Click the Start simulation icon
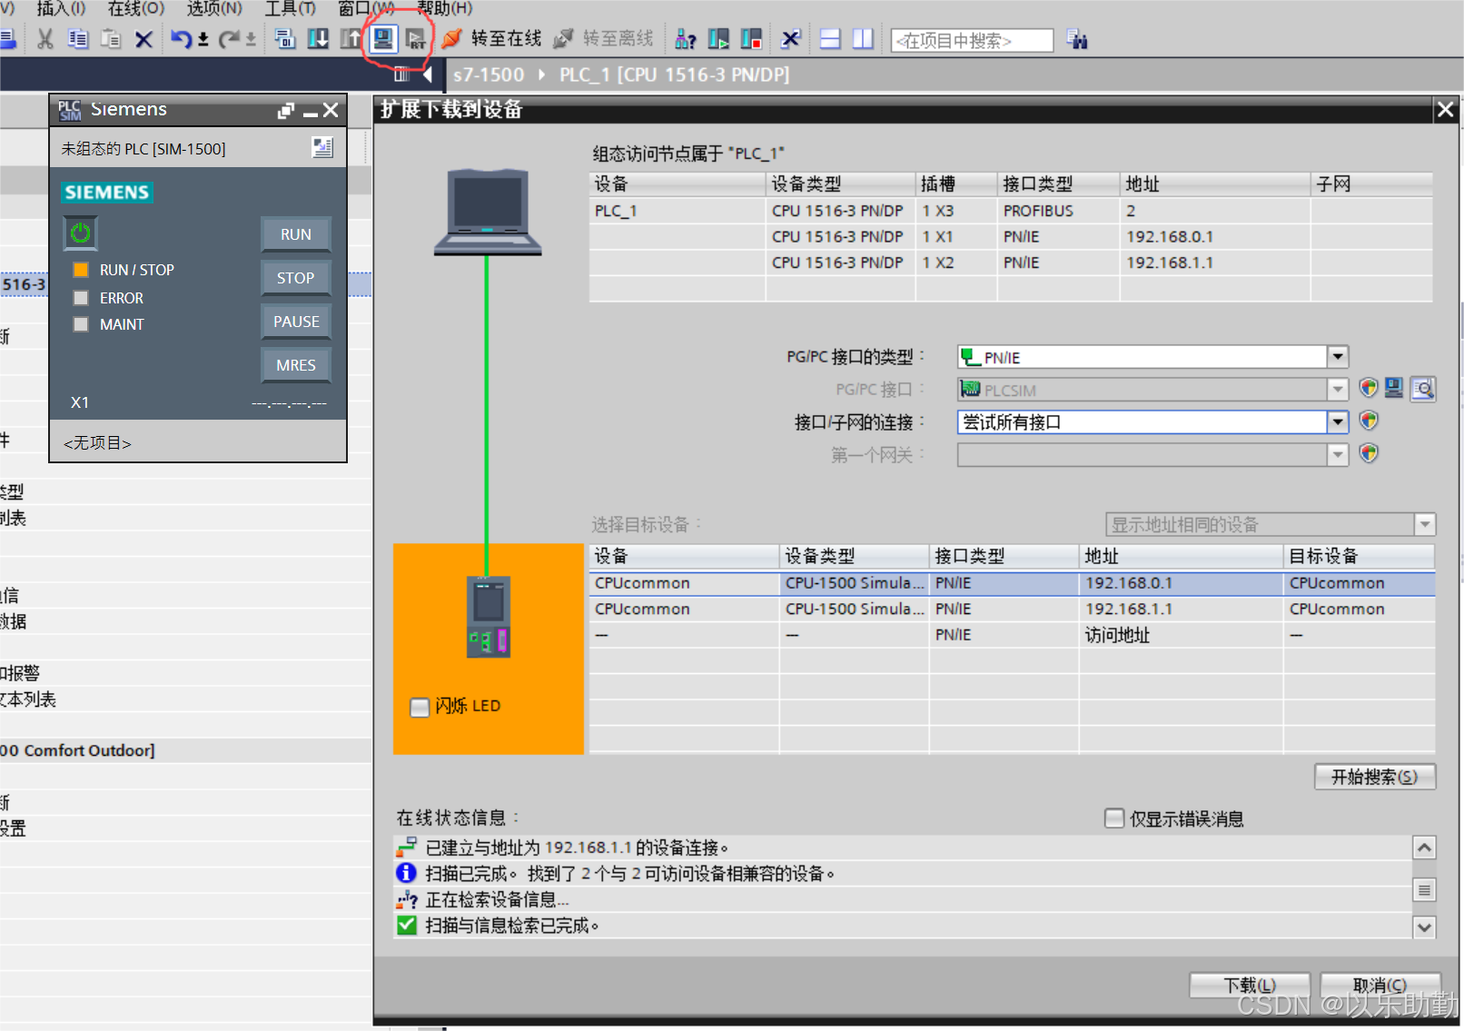 383,39
